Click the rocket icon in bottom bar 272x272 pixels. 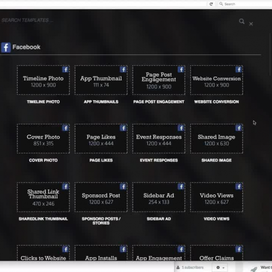coord(254,269)
